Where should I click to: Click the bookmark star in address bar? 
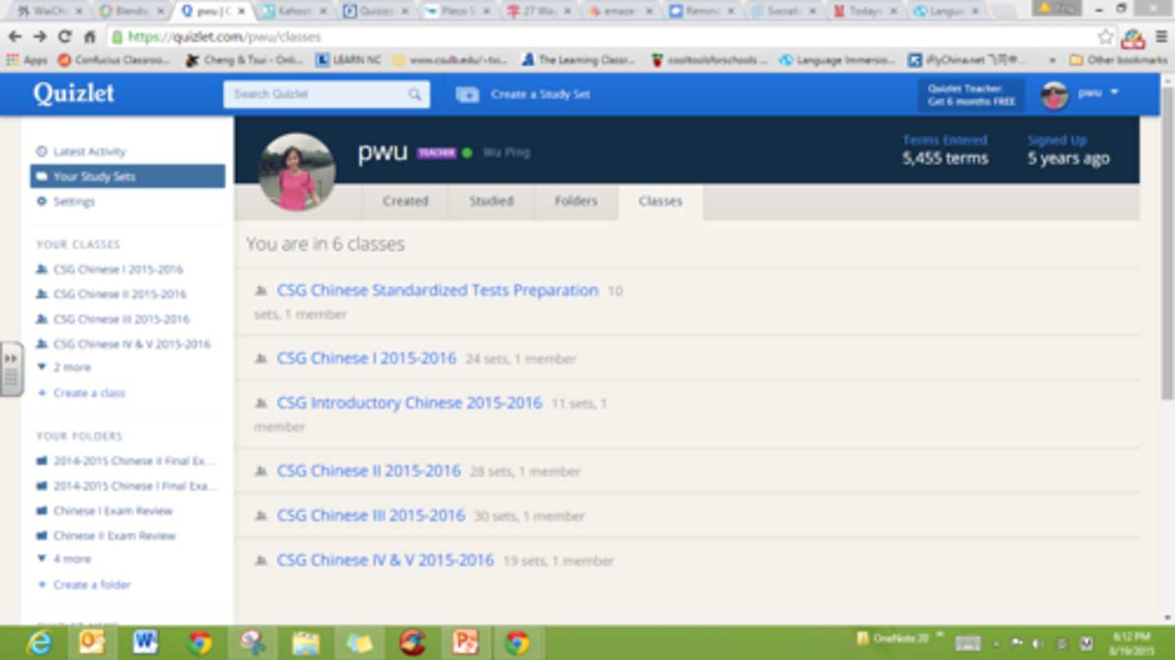point(1105,37)
